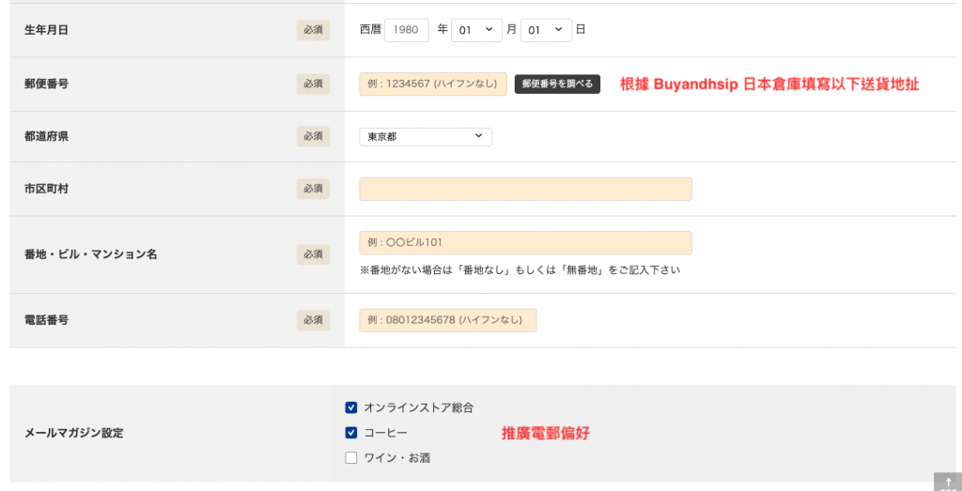Expand the 都道府県 dropdown showing 東京都

point(426,137)
